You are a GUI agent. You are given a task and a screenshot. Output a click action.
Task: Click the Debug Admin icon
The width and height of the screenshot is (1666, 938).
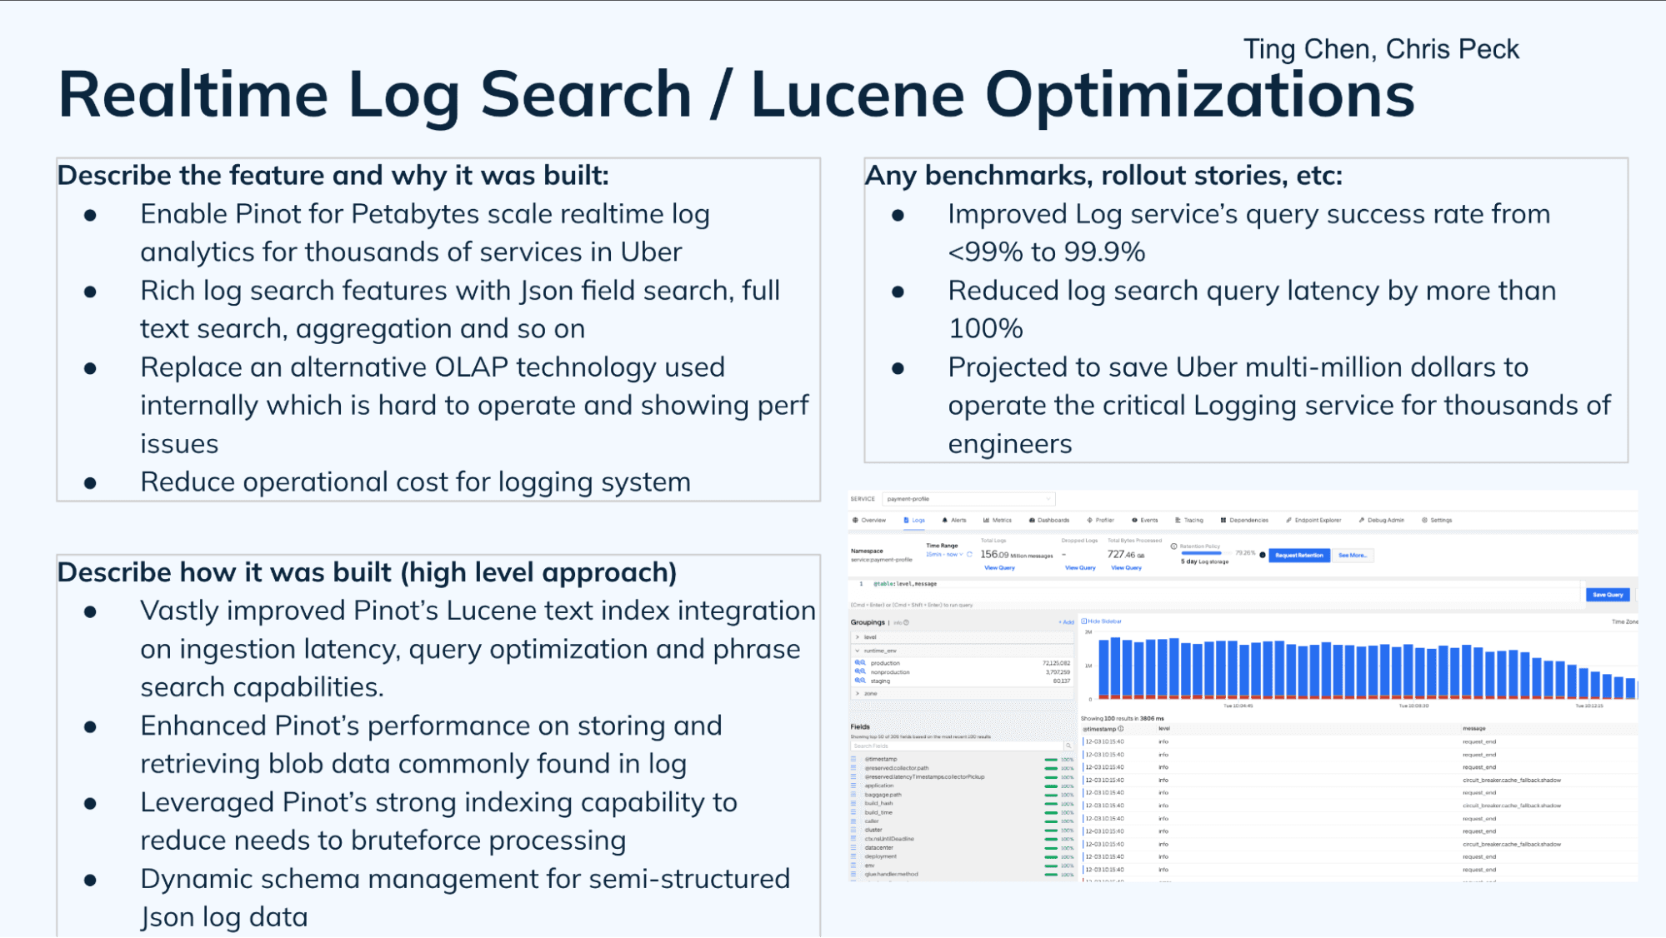tap(1366, 519)
